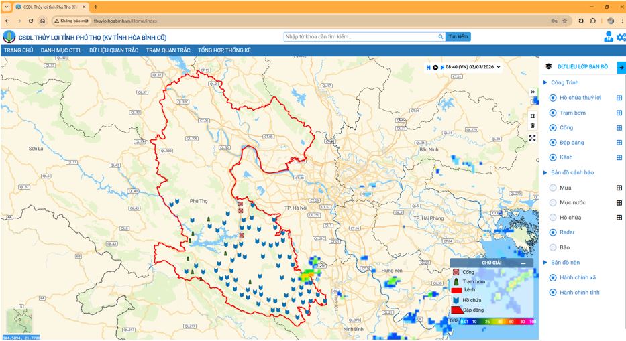Enable the warning-map Hồ chứa radio
This screenshot has width=626, height=341.
553,217
